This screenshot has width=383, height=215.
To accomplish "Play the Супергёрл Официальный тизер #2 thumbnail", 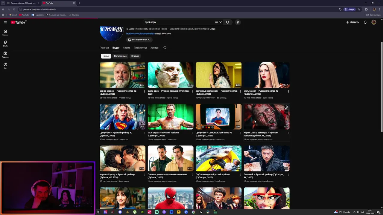I will click(x=218, y=117).
